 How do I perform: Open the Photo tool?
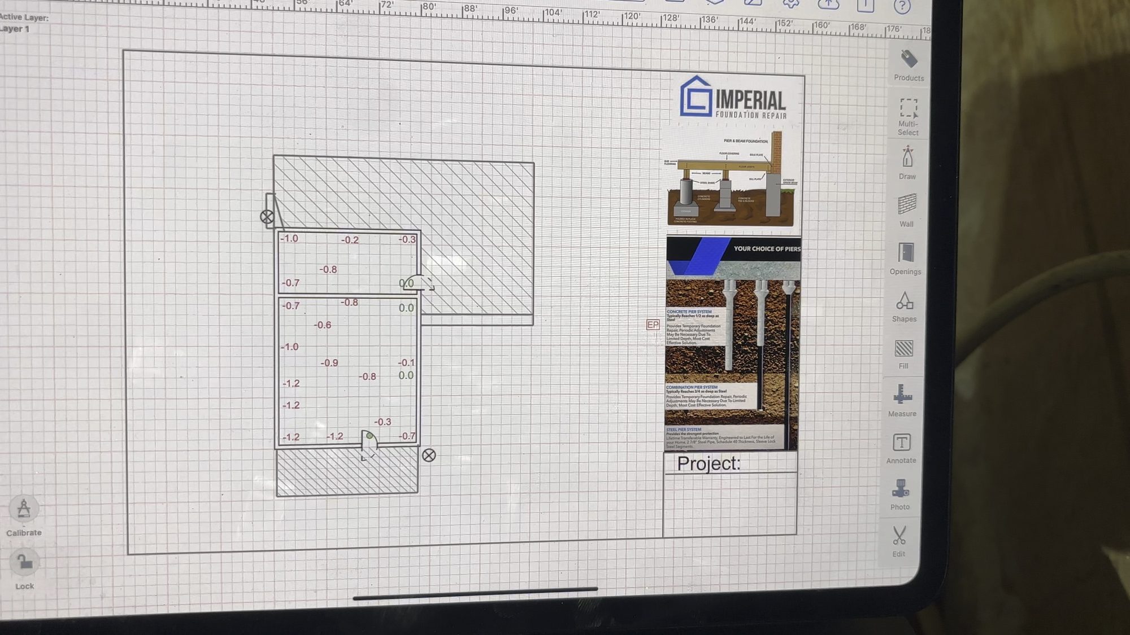click(x=900, y=494)
